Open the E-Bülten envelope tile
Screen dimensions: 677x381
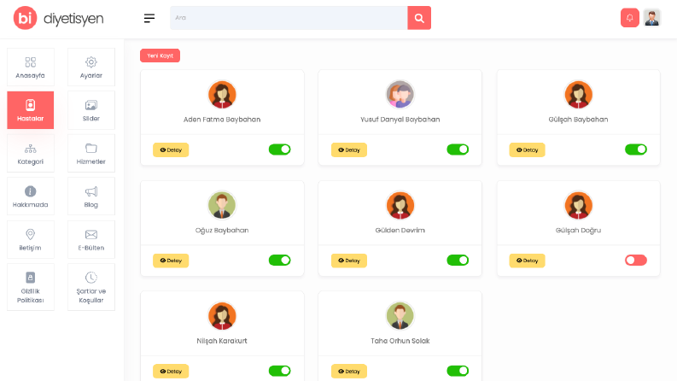[x=91, y=240]
